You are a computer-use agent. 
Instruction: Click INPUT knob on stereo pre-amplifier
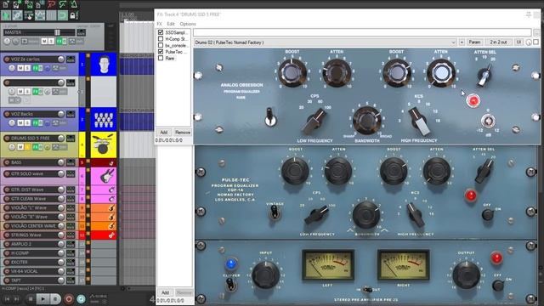266,275
